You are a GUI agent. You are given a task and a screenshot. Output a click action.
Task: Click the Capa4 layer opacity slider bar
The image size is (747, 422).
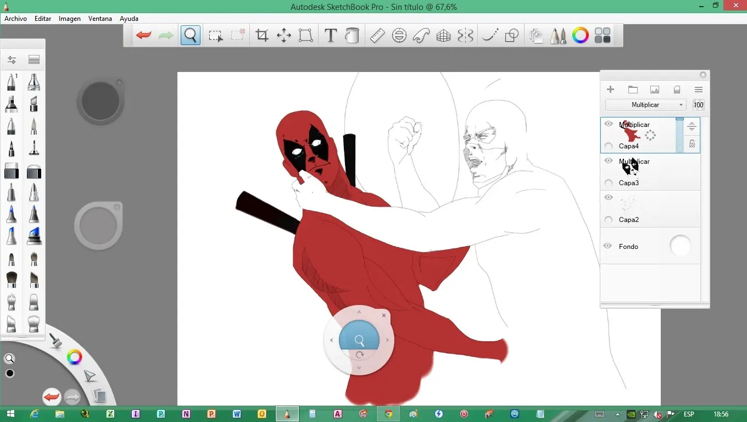679,135
